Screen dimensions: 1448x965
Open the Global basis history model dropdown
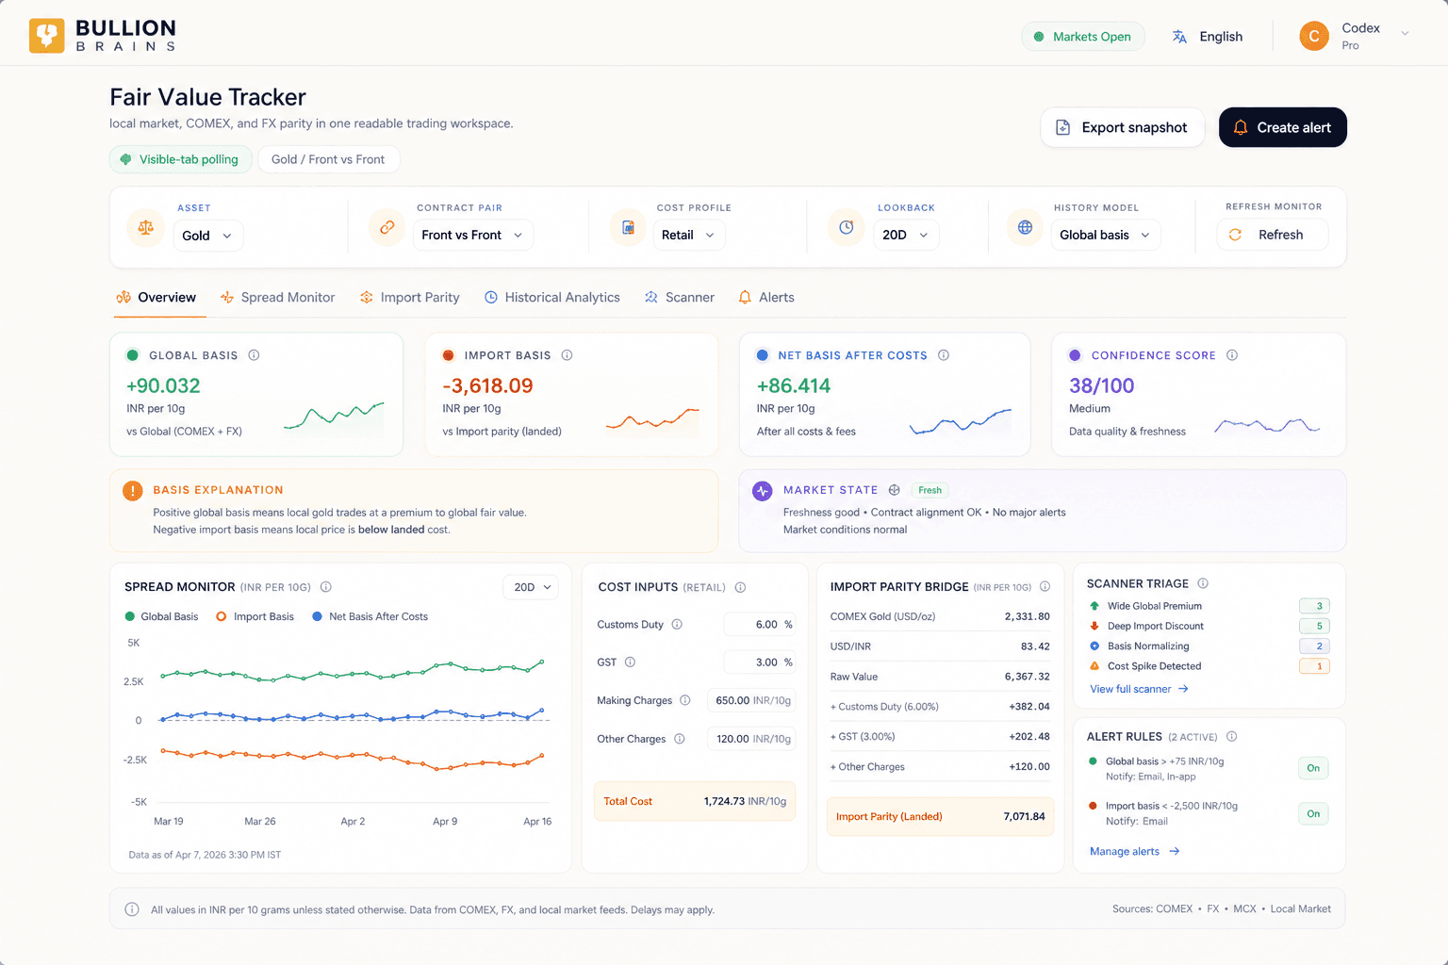[x=1105, y=235]
